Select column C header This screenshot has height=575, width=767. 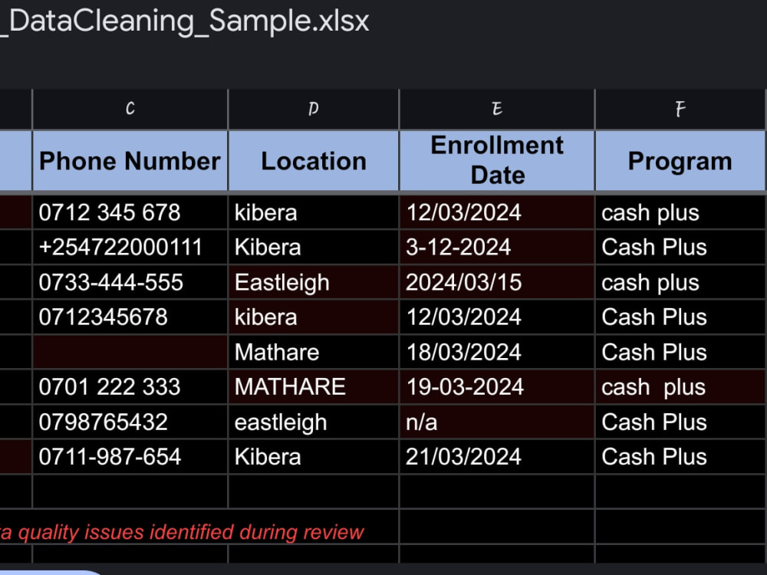tap(130, 109)
